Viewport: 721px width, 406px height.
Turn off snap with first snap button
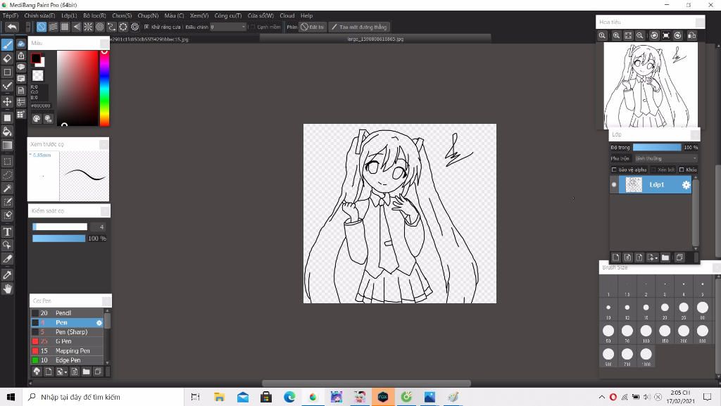(42, 27)
